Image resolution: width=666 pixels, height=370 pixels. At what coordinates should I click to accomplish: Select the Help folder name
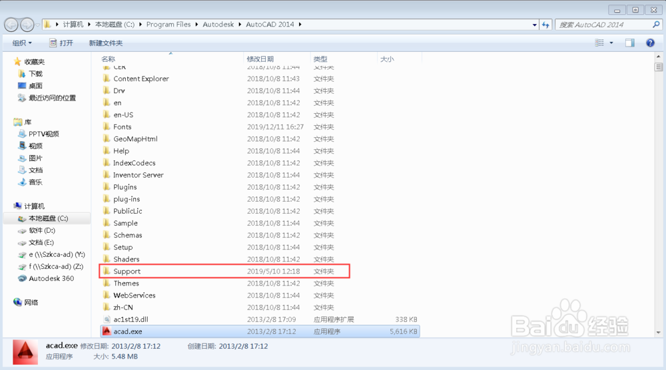click(x=121, y=151)
